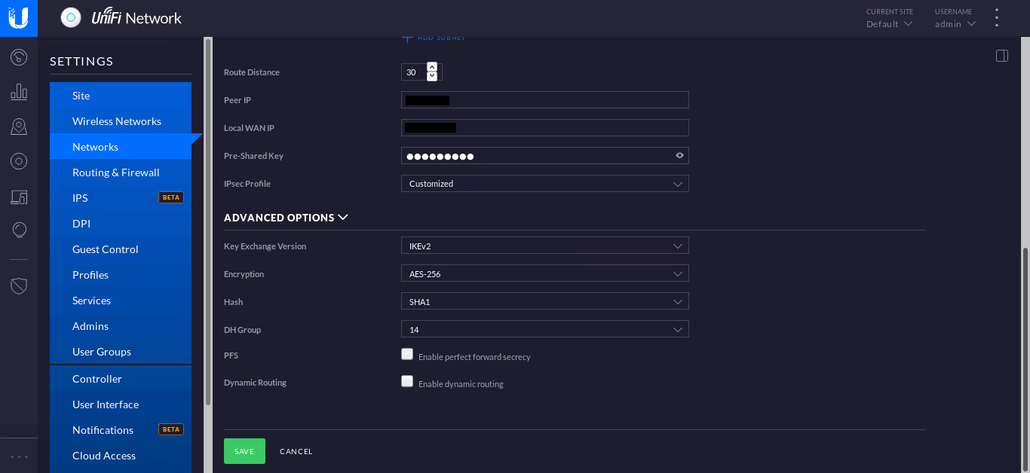Open the Dashboard icon in left sidebar

(19, 57)
